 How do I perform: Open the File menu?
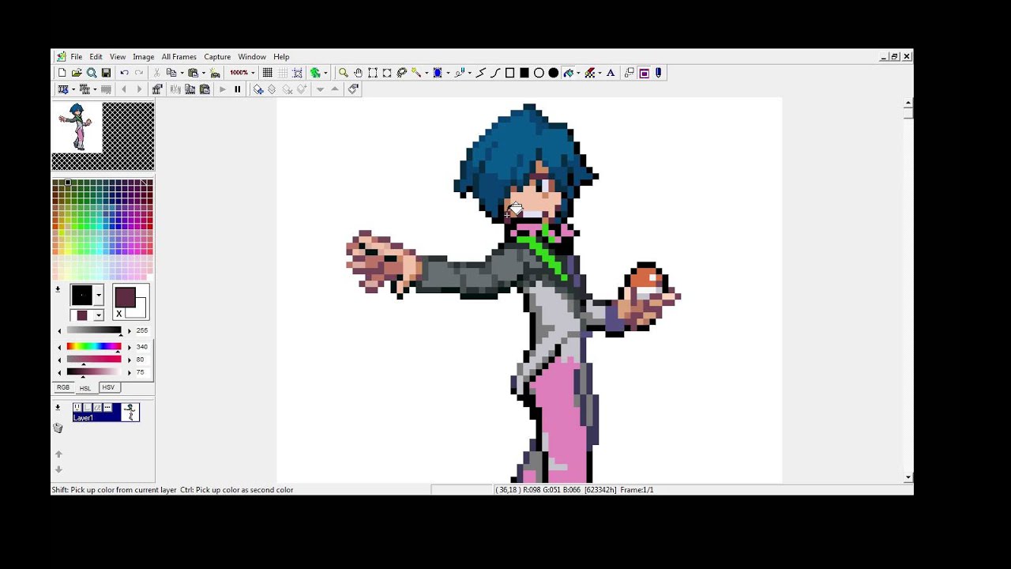tap(77, 57)
